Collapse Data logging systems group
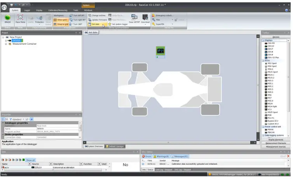The width and height of the screenshot is (293, 179). [x=263, y=136]
